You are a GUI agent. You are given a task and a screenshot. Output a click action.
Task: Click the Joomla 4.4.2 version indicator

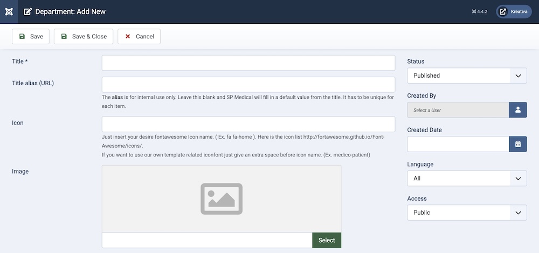pos(479,12)
